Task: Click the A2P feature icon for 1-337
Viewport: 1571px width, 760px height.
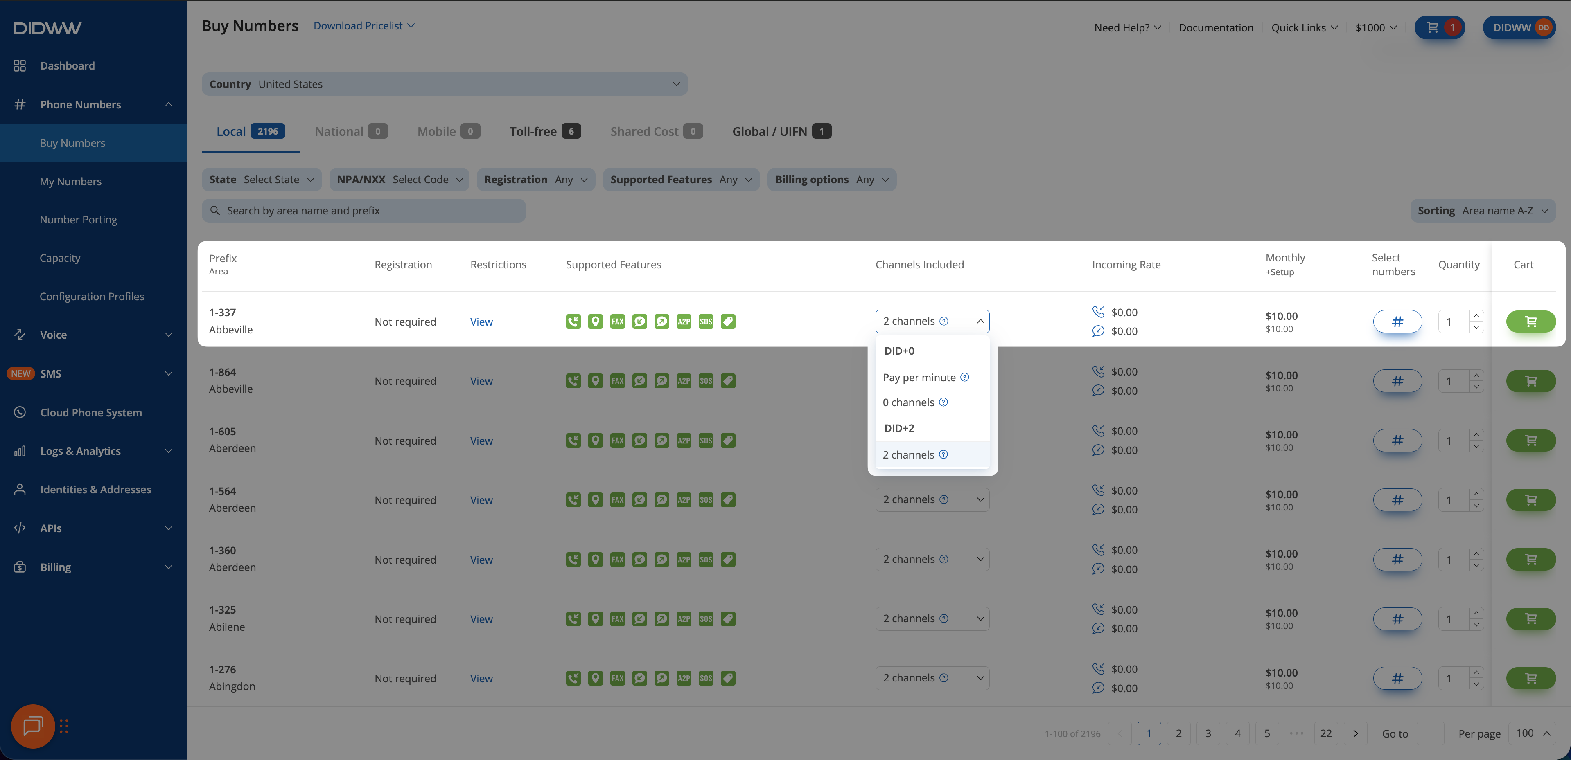Action: click(684, 321)
